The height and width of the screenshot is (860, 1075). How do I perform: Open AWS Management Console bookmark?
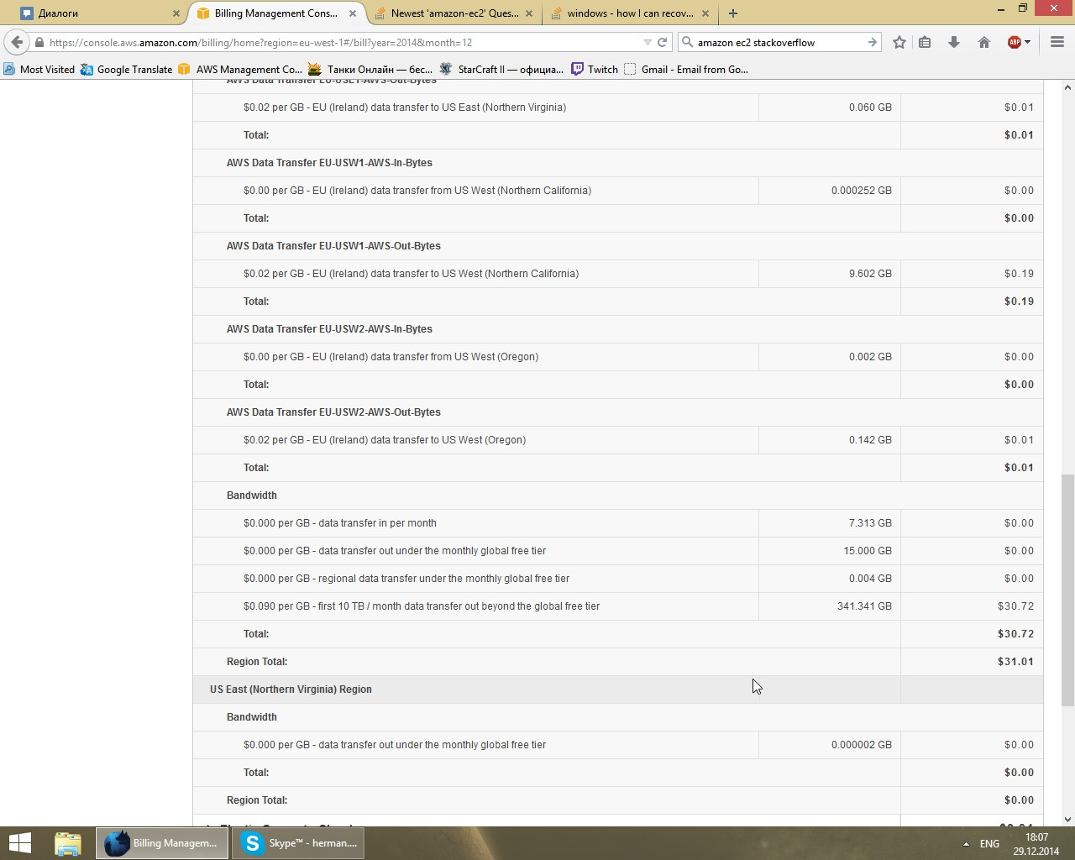point(240,70)
